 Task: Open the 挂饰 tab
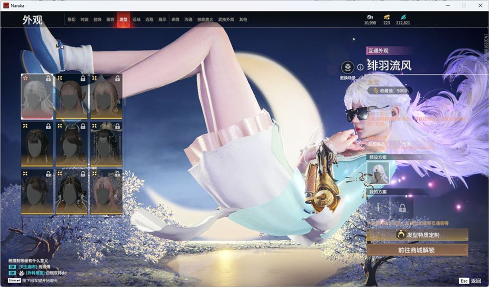point(98,19)
